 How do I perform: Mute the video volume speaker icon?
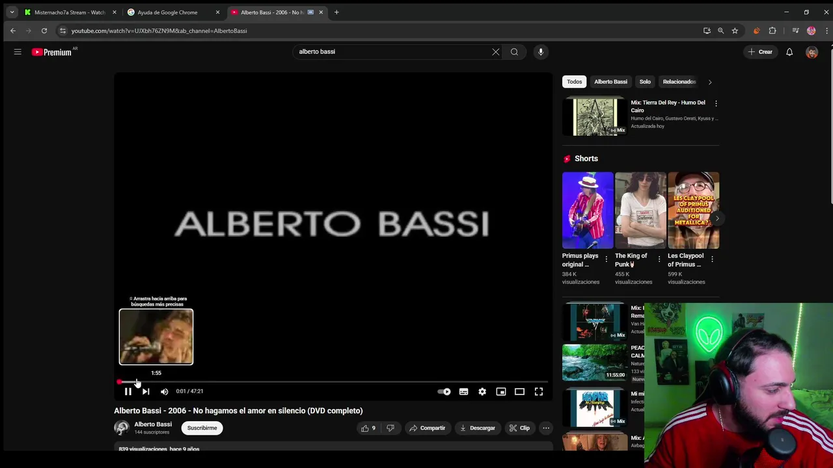[x=164, y=391]
